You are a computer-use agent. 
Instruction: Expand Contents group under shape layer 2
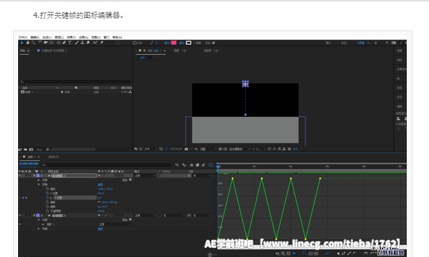[39, 180]
